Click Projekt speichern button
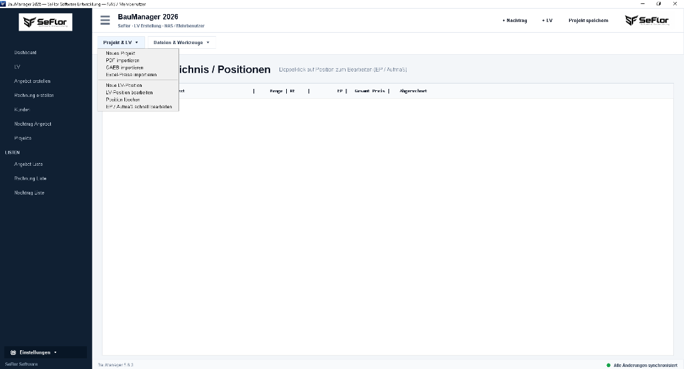Screen dimensions: 684x369 pos(588,21)
